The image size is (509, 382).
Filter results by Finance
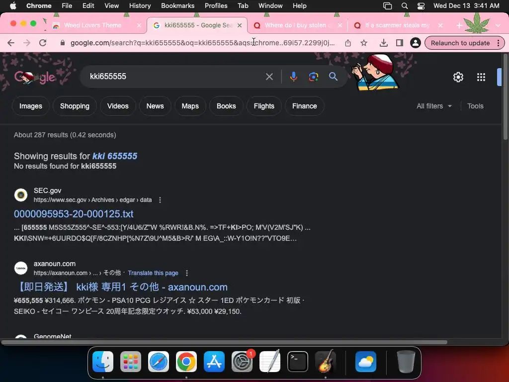point(305,106)
